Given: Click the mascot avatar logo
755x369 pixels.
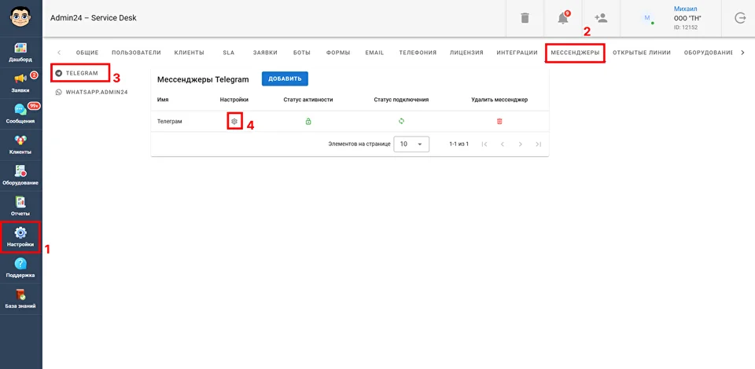Looking at the screenshot, I should click(20, 17).
